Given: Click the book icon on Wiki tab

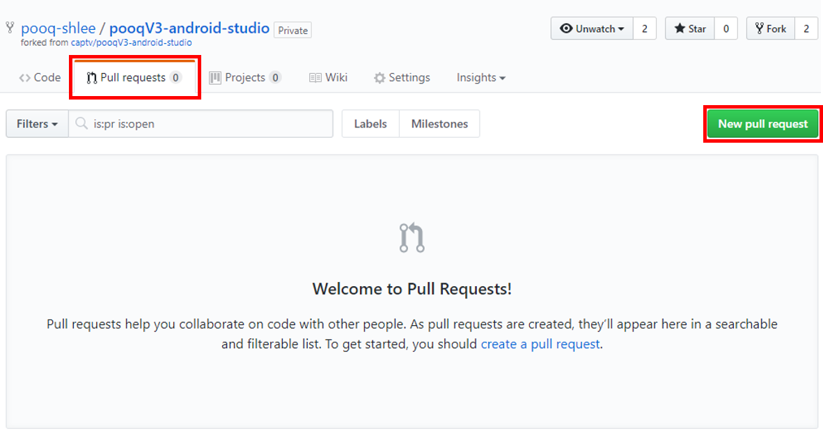Looking at the screenshot, I should click(x=315, y=78).
